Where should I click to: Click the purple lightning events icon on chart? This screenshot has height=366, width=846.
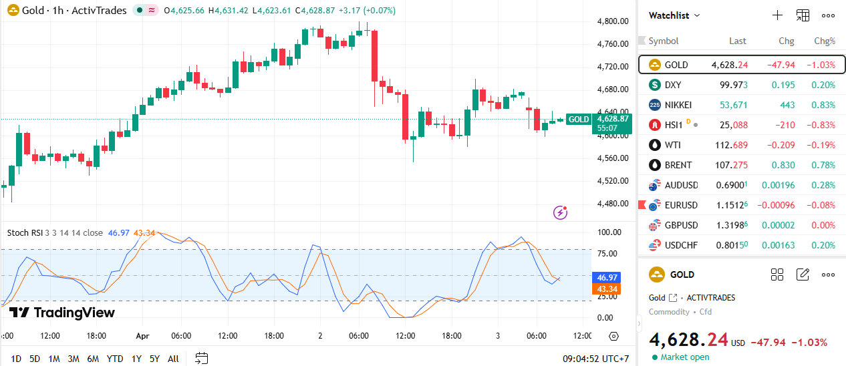(x=561, y=213)
